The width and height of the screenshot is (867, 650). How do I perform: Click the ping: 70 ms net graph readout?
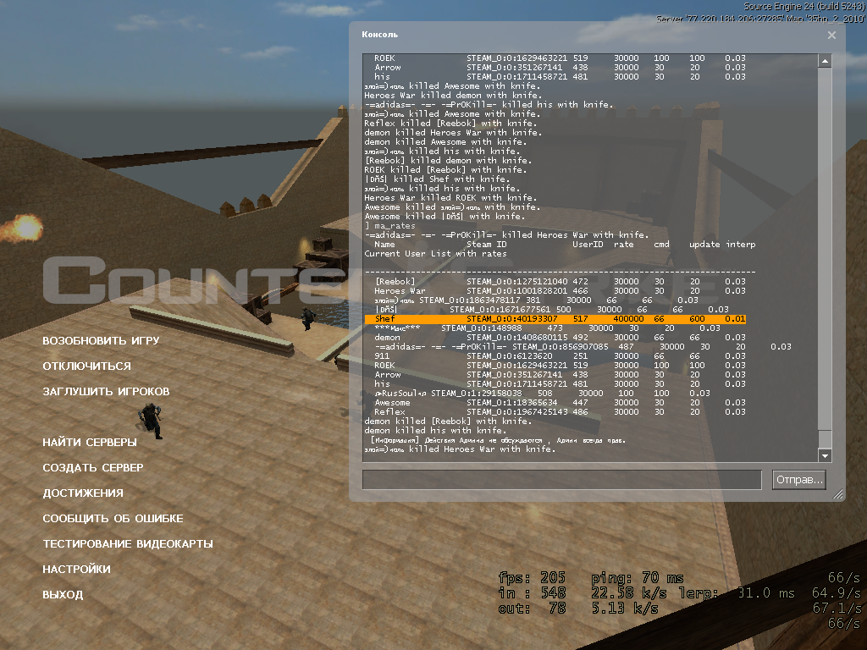click(x=637, y=578)
